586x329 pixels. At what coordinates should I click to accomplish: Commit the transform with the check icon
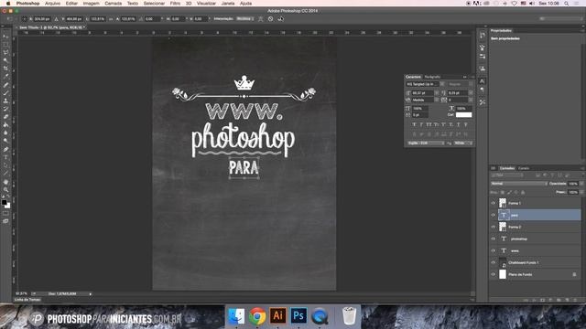280,18
